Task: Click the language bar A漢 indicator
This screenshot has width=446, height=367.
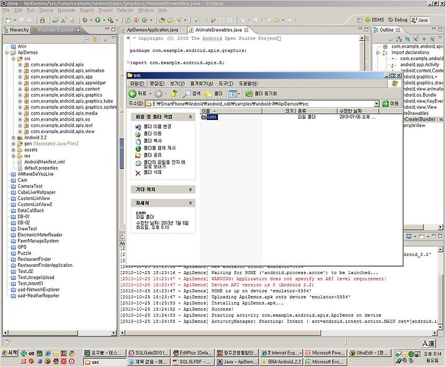Action: [x=428, y=343]
